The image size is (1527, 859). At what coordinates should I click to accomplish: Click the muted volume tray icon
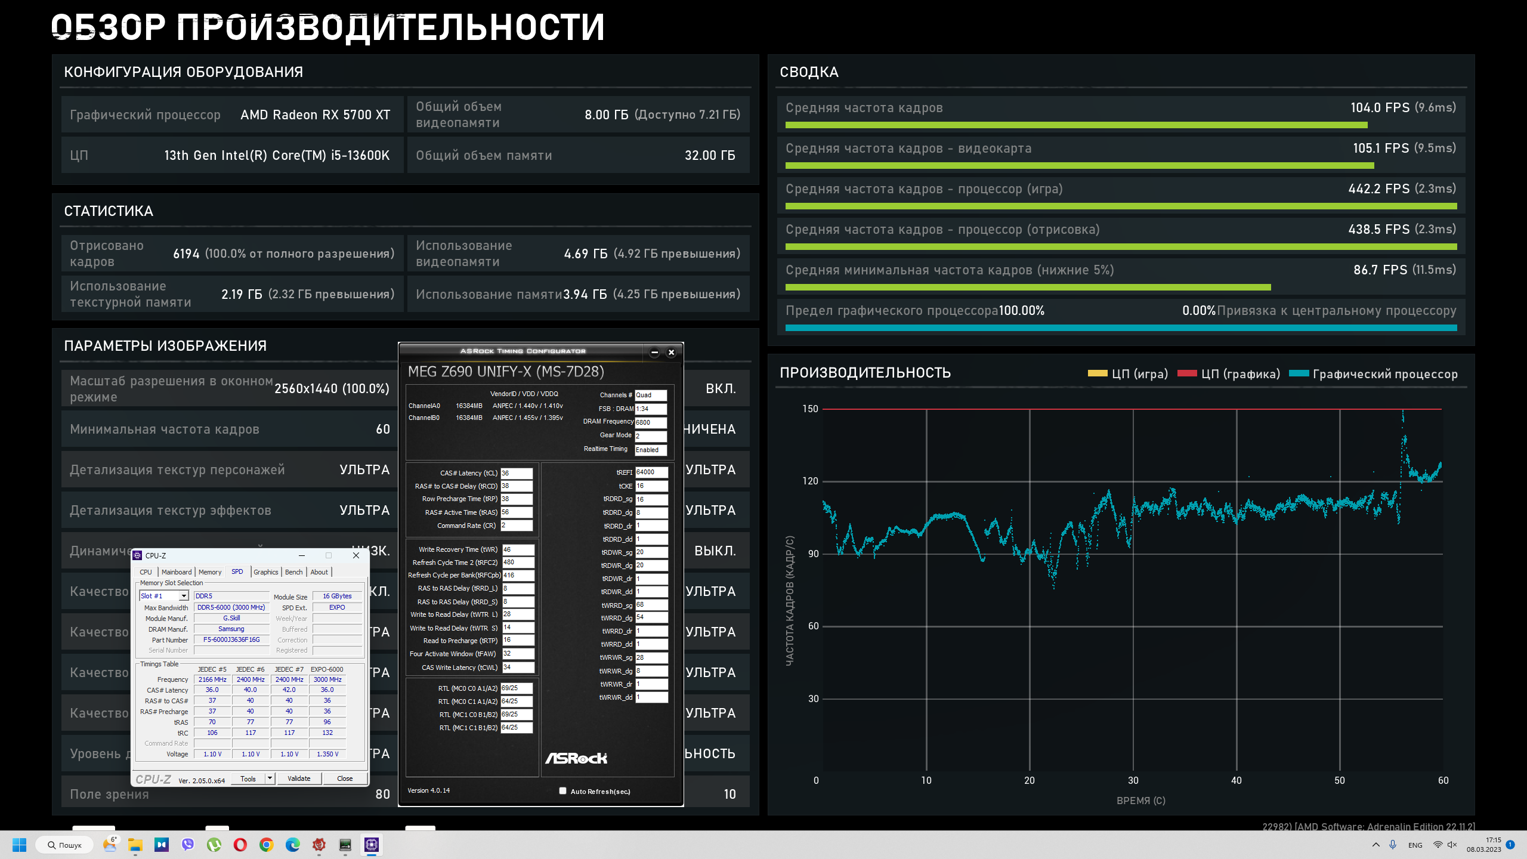(1452, 845)
